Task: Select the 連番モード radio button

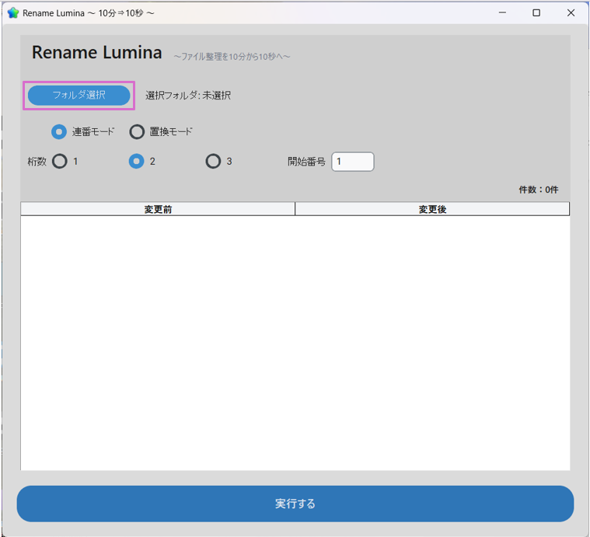Action: coord(59,132)
